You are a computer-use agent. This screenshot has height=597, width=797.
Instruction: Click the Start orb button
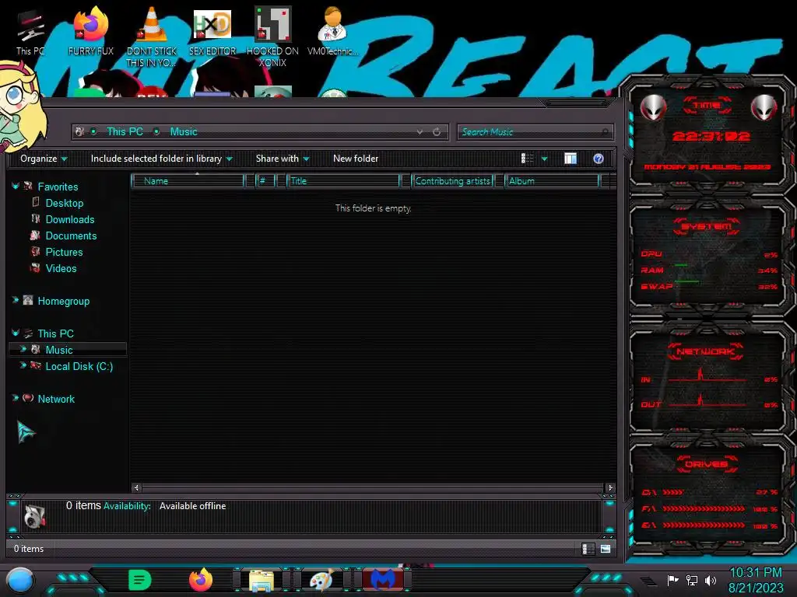pos(19,580)
